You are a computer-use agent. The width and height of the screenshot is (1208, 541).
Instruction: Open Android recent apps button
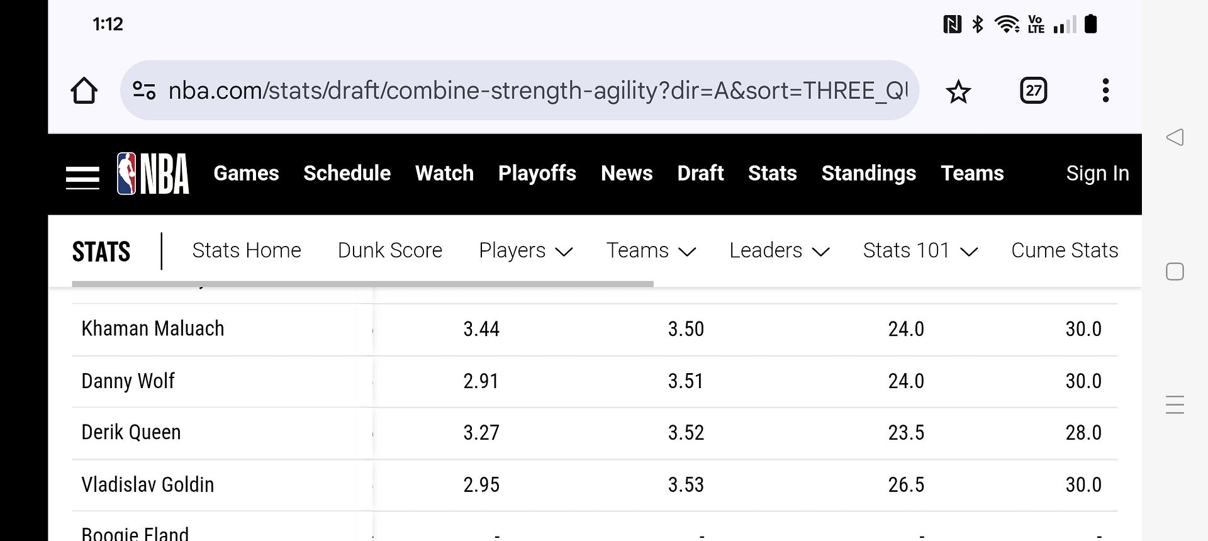tap(1175, 404)
